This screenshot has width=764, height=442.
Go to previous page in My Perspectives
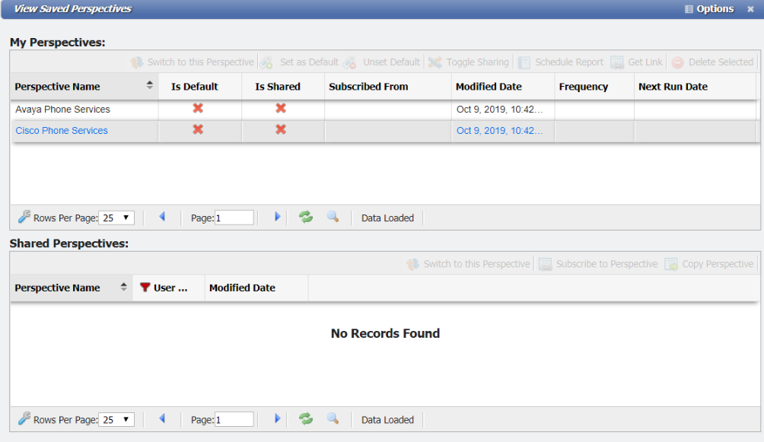pos(162,218)
